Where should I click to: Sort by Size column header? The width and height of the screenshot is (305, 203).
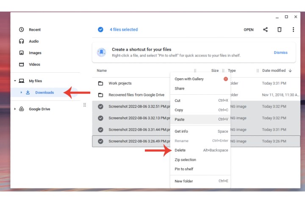pyautogui.click(x=215, y=71)
